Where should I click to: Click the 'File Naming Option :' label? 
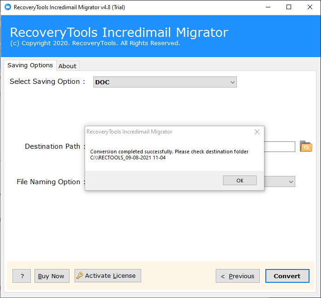tap(51, 182)
